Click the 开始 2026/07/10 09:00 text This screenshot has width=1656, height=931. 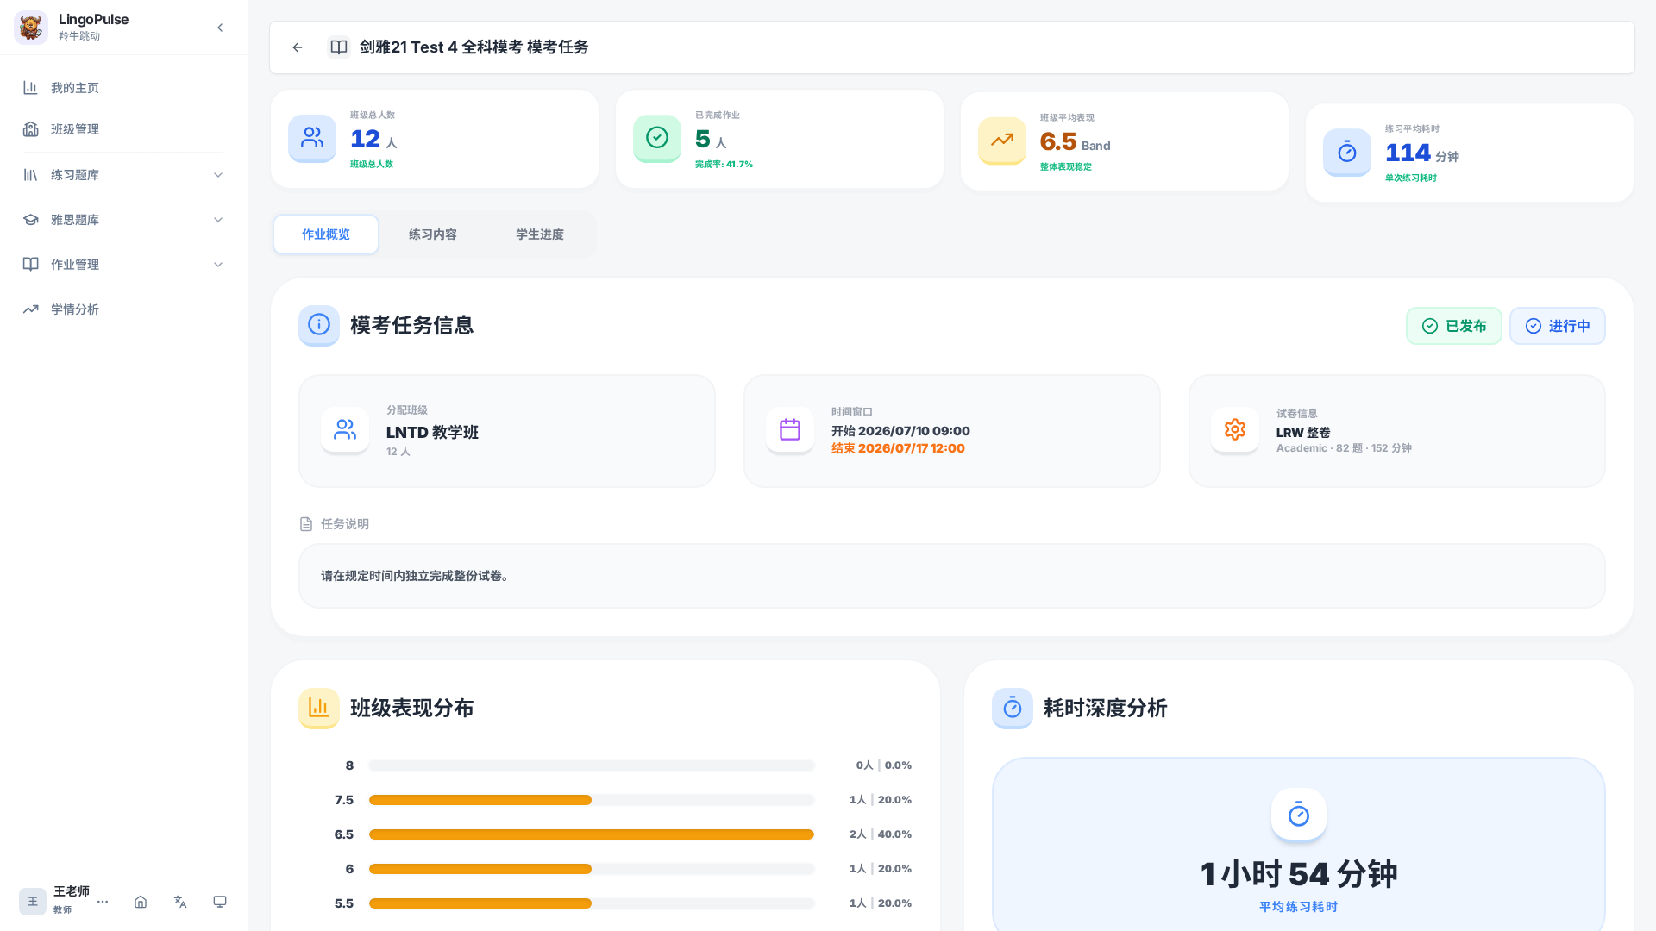point(900,431)
